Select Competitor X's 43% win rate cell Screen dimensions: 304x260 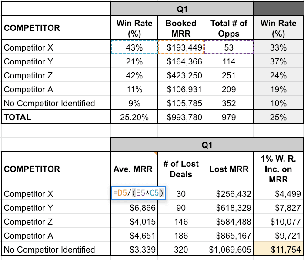coord(134,47)
